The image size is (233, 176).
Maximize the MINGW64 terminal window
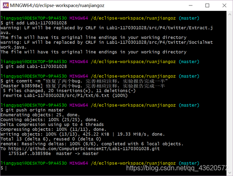[x=207, y=5]
